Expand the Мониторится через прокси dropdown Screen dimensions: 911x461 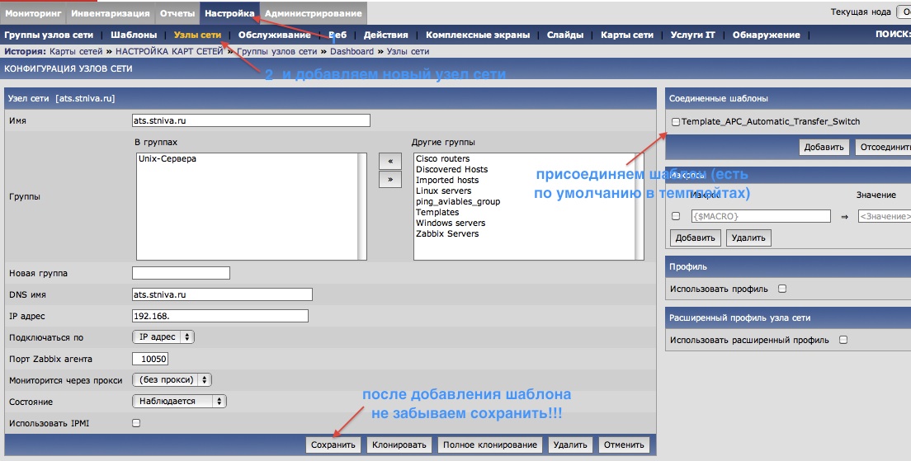pos(172,380)
